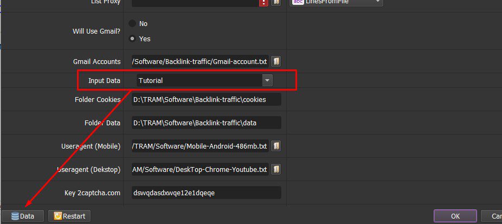Open the LinesFromFile dropdown at the top

coord(337,2)
